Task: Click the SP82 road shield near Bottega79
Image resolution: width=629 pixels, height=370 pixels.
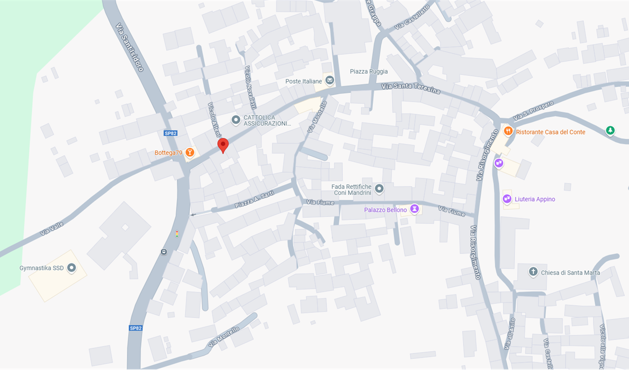Action: pos(170,133)
